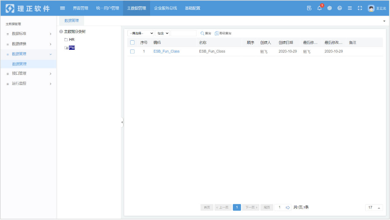Open the language globe icon

[339, 8]
